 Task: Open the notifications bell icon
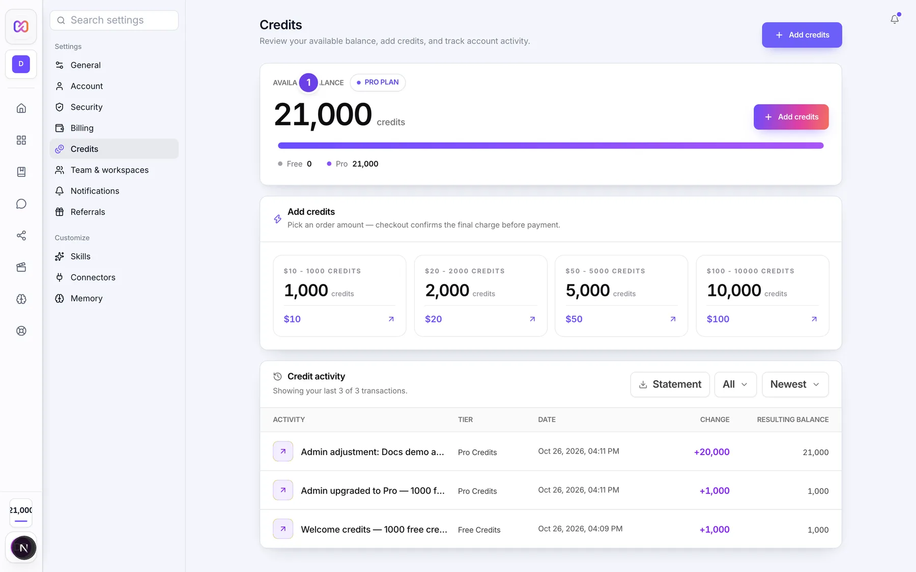tap(895, 19)
